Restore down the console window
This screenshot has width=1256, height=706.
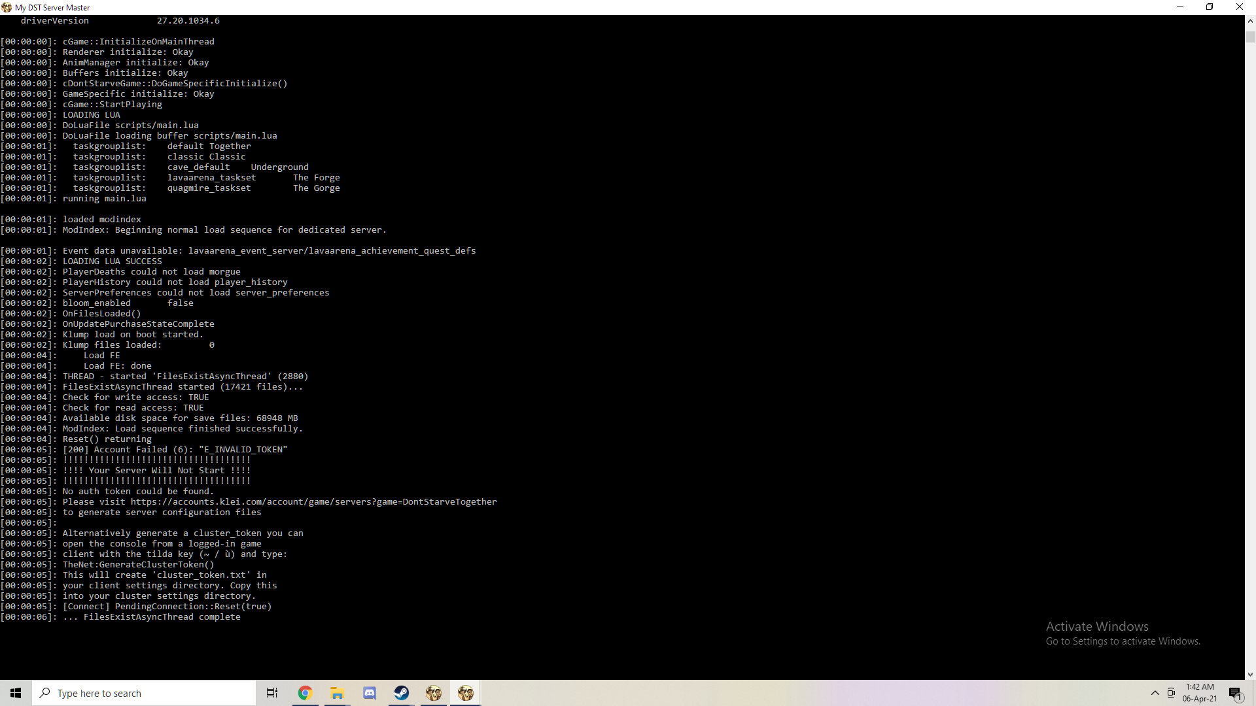tap(1210, 7)
